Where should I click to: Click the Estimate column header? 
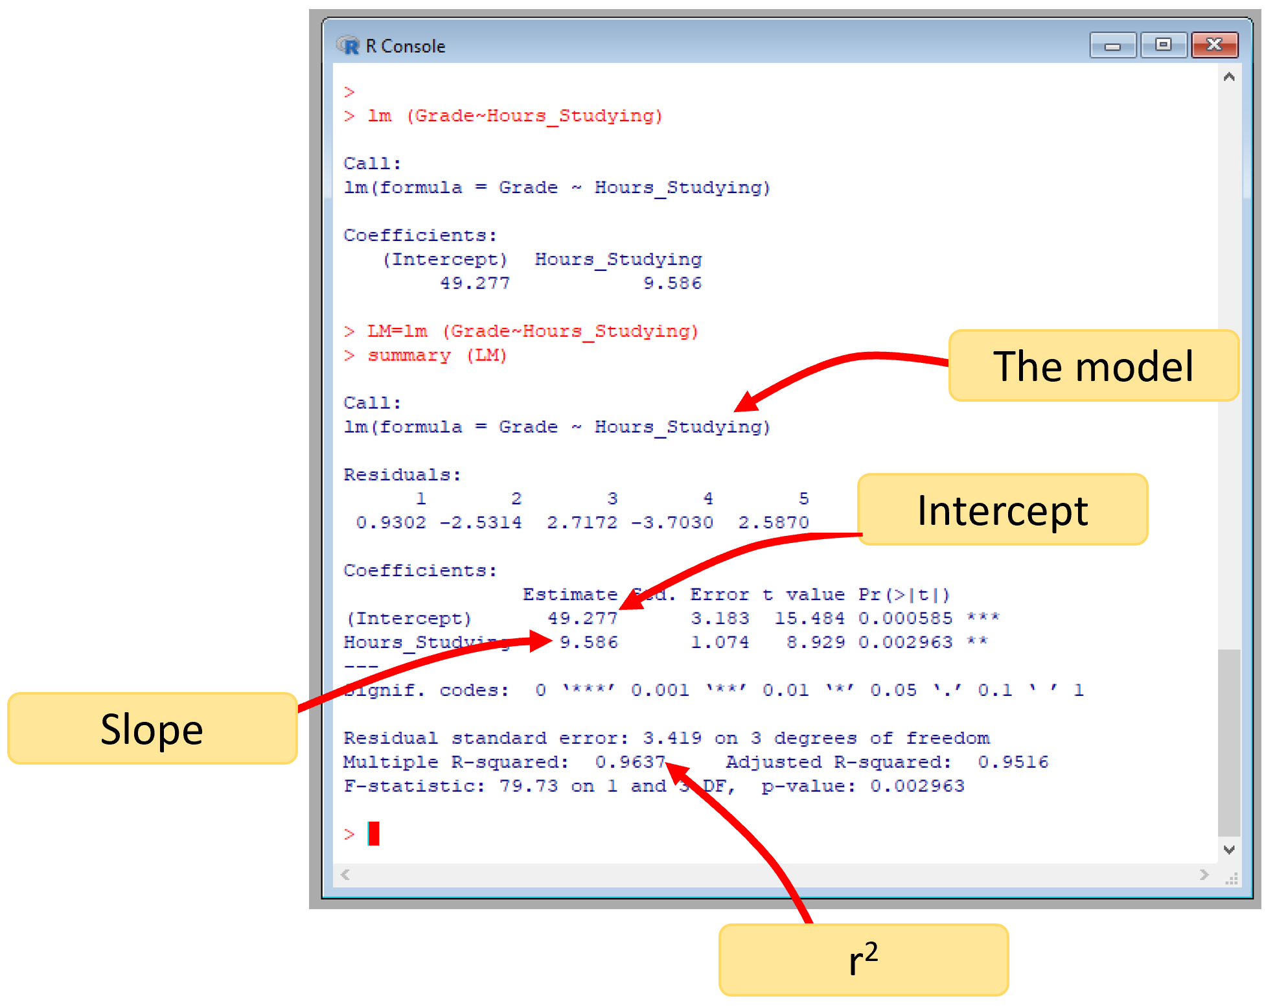pyautogui.click(x=570, y=595)
